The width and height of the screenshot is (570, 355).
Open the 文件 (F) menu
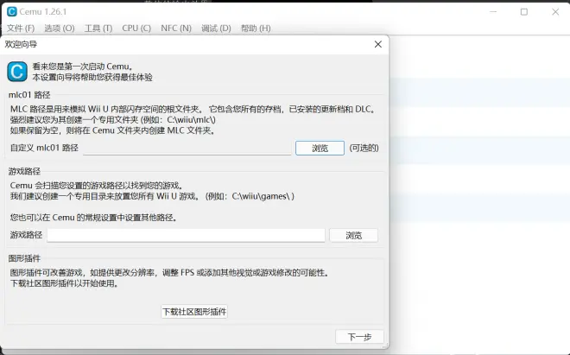pos(21,29)
